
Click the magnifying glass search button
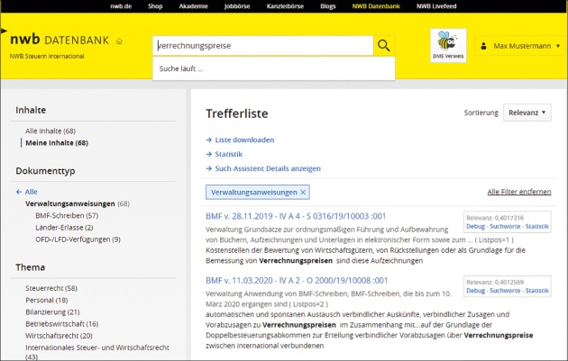(384, 46)
